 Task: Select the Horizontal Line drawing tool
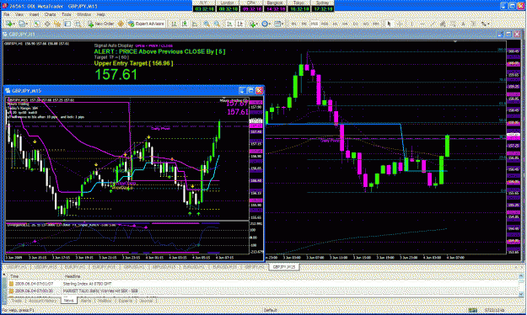pos(422,24)
